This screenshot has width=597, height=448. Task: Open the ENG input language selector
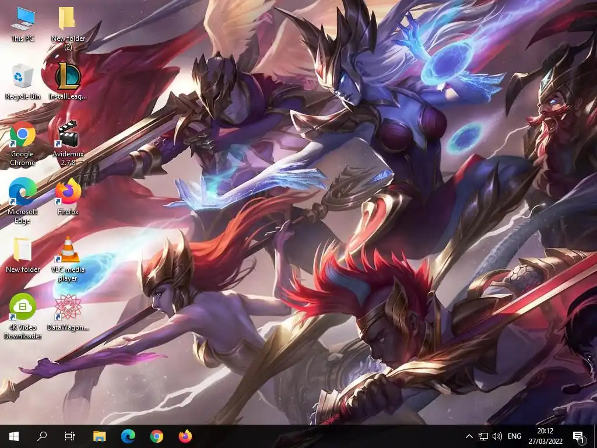(514, 436)
